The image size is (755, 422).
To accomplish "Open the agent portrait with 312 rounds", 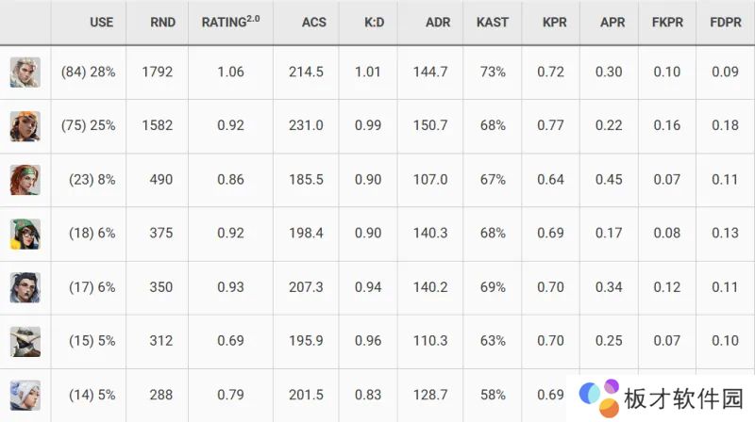I will pyautogui.click(x=25, y=341).
